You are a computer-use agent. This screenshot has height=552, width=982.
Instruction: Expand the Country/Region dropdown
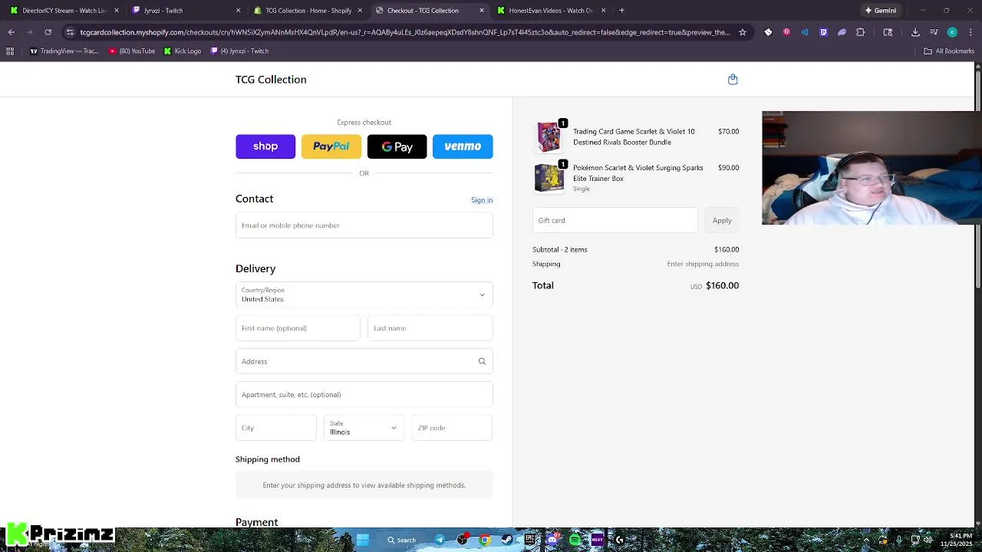click(364, 294)
